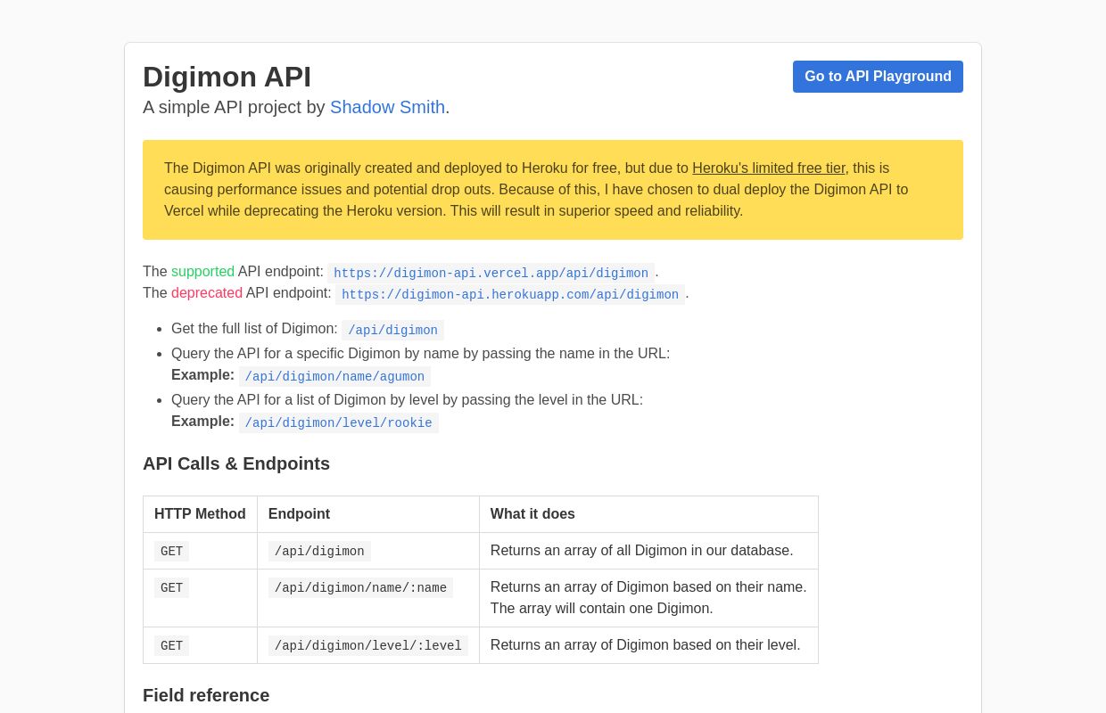This screenshot has height=713, width=1106.
Task: Click the deprecated Heroku endpoint URL
Action: [510, 294]
